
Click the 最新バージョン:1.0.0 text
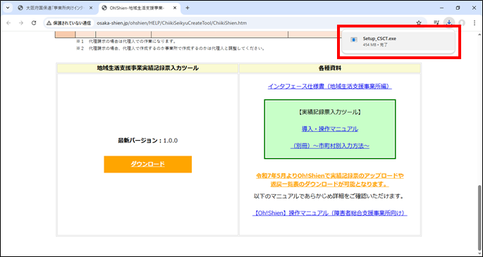(x=148, y=141)
